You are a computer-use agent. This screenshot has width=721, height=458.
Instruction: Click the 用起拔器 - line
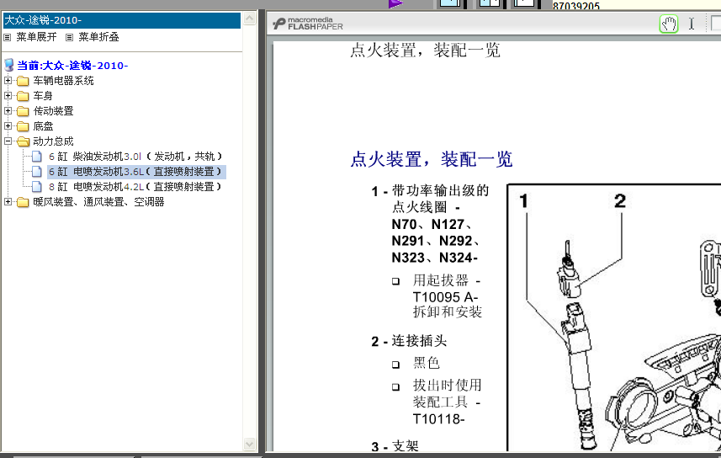click(447, 280)
